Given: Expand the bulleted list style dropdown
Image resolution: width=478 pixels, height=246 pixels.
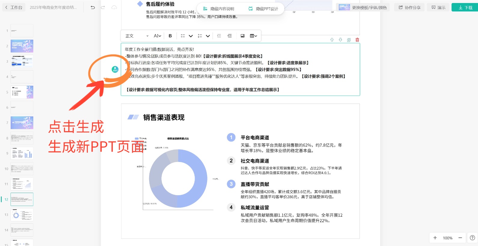Looking at the screenshot, I should tap(191, 36).
